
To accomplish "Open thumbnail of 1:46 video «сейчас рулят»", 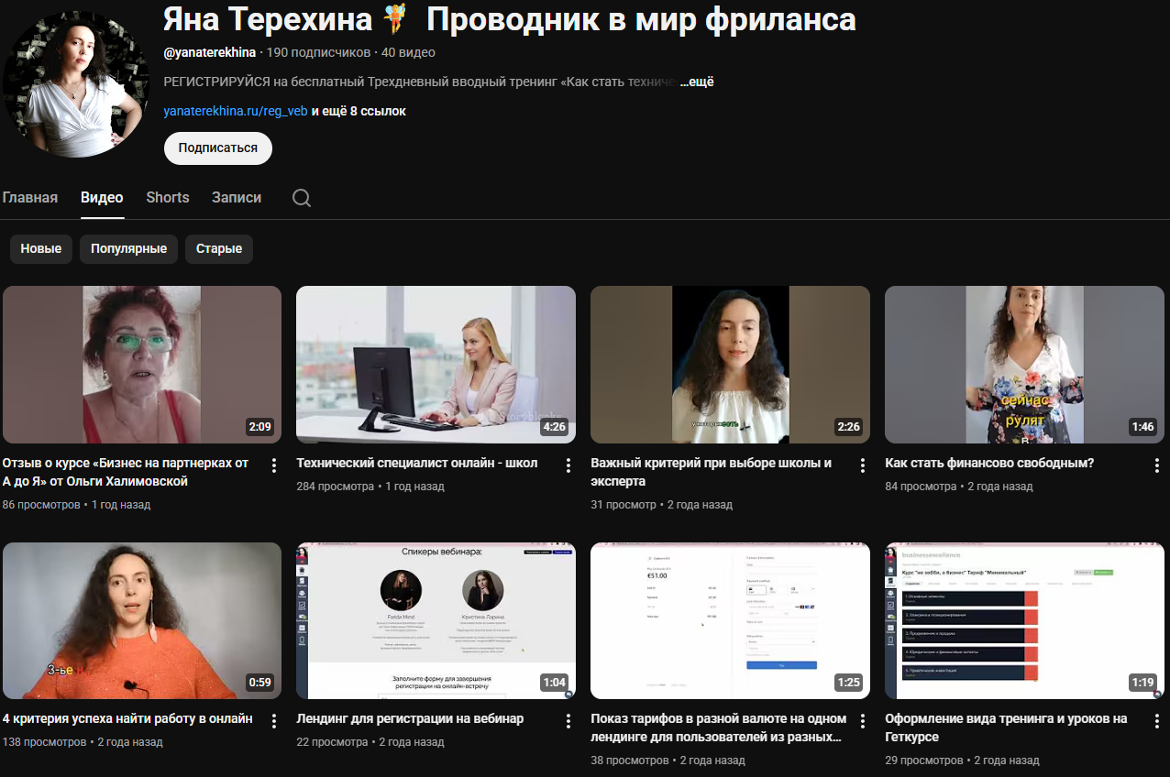I will pyautogui.click(x=1024, y=365).
